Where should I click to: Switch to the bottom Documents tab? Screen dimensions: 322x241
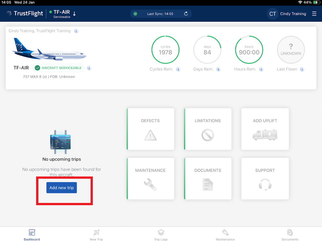290,235
